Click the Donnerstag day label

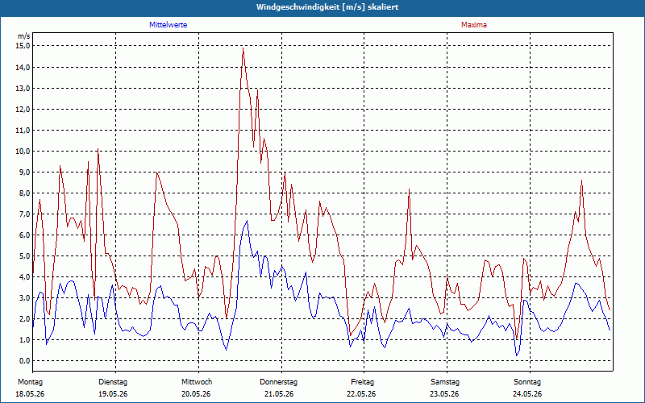click(x=278, y=382)
